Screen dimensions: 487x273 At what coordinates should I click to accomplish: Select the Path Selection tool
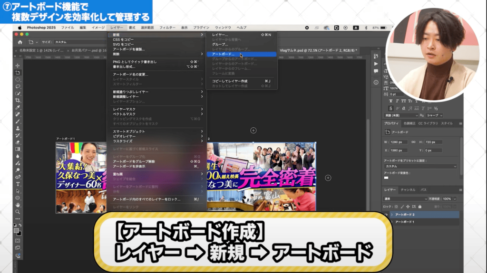click(x=18, y=191)
